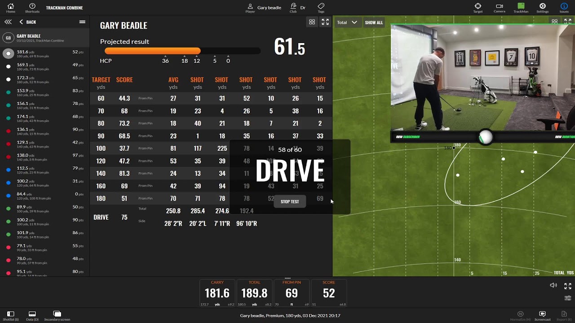Open the Camera controls

click(x=500, y=8)
